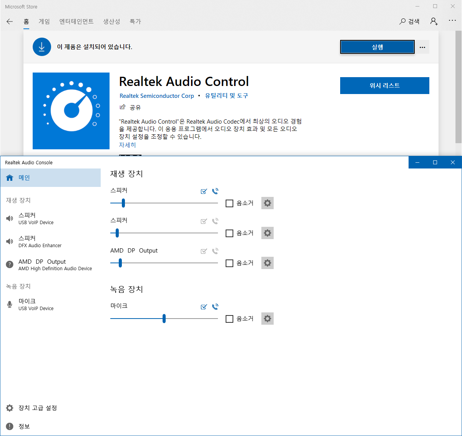Open the user account icon in Microsoft Store
Image resolution: width=462 pixels, height=436 pixels.
(x=434, y=21)
